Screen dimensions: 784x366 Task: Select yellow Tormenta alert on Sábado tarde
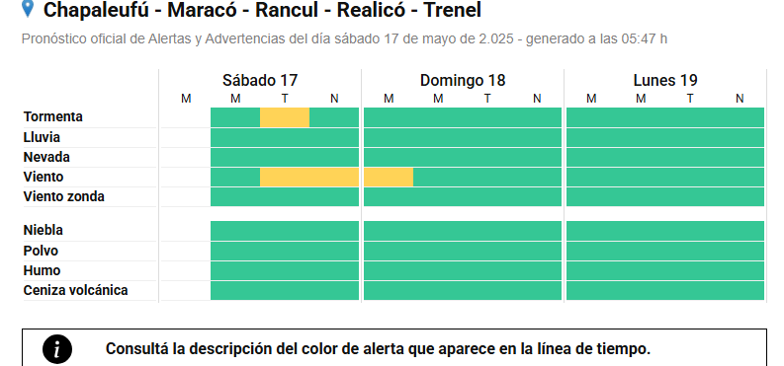point(285,117)
